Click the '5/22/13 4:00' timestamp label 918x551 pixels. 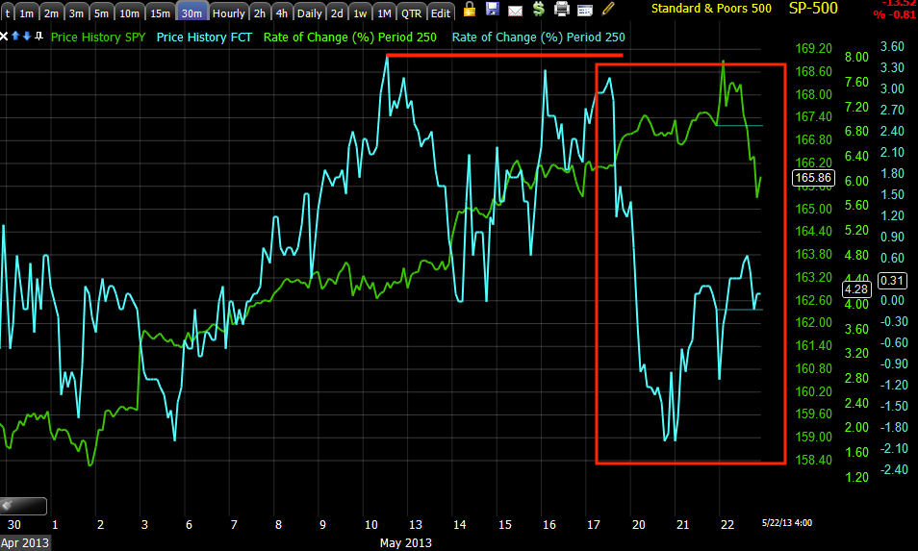click(x=787, y=523)
